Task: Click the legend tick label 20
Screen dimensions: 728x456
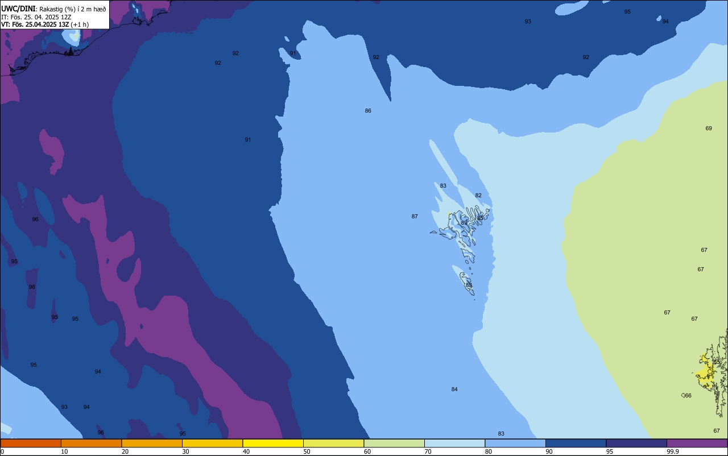Action: click(125, 451)
